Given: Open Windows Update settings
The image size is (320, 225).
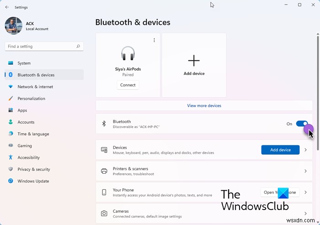Looking at the screenshot, I should pyautogui.click(x=44, y=181).
